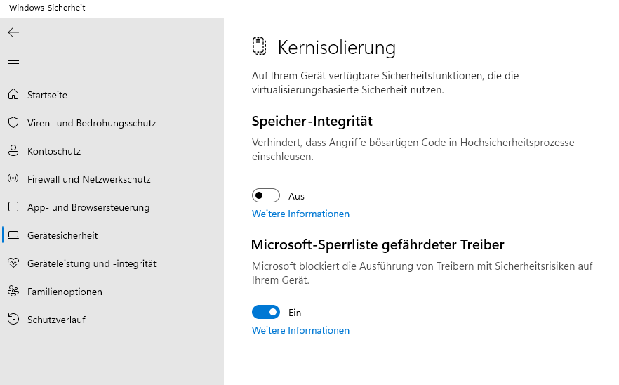The image size is (619, 385).
Task: Open the Familienoptionen section
Action: (65, 292)
